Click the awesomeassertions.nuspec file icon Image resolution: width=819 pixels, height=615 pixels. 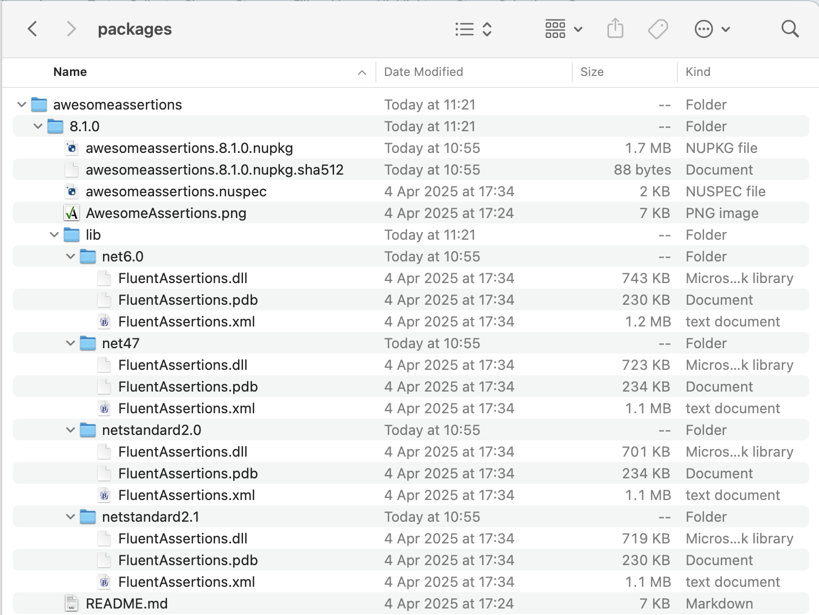(71, 191)
